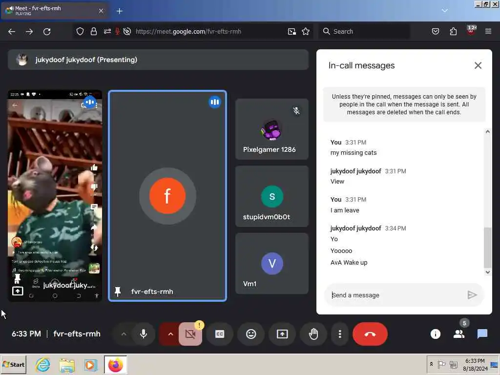
Task: Open the Windows Start menu
Action: 14,364
